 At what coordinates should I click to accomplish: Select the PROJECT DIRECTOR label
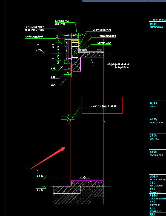pyautogui.click(x=158, y=179)
